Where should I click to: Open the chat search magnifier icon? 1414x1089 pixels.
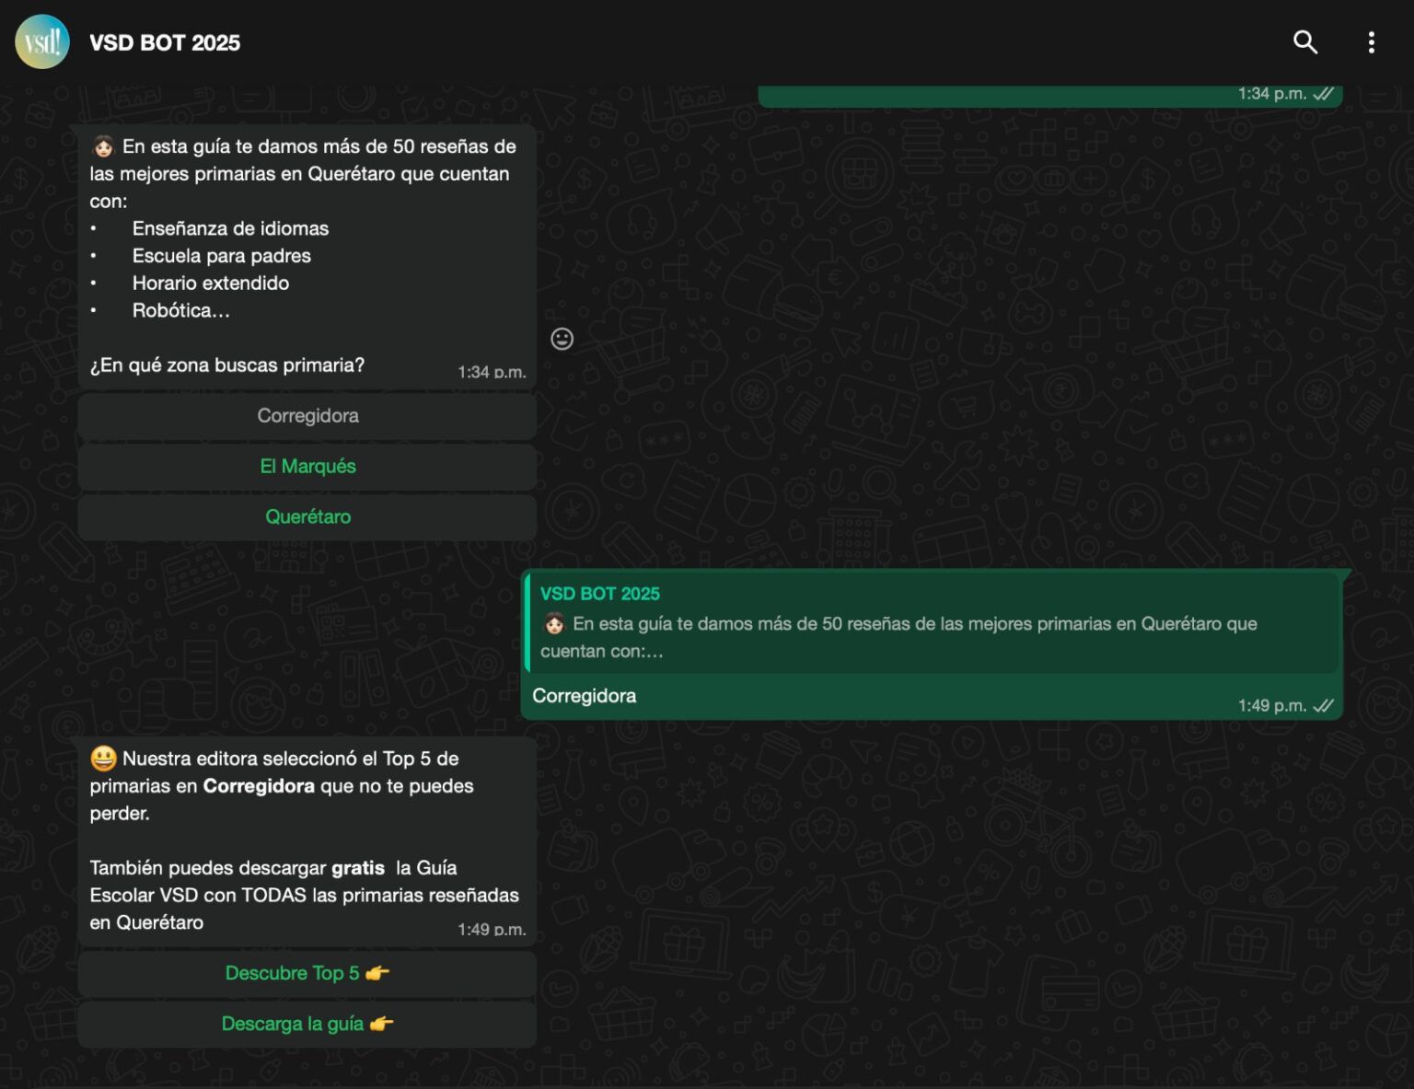click(x=1305, y=42)
